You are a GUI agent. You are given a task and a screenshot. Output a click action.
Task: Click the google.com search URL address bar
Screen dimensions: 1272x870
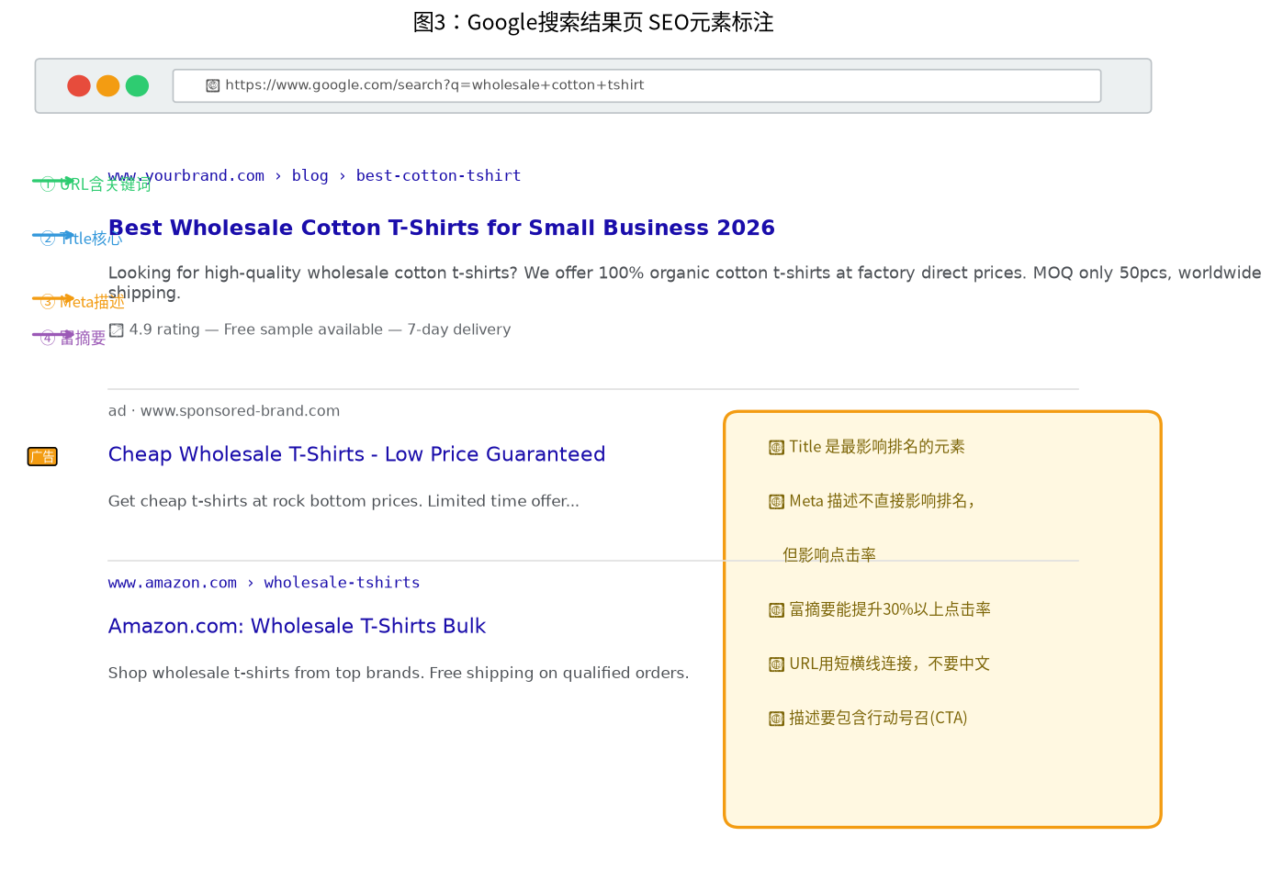[636, 85]
